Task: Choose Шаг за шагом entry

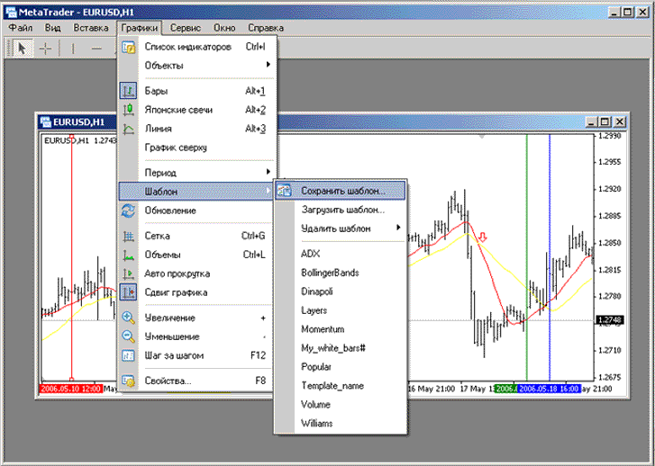Action: pos(196,355)
